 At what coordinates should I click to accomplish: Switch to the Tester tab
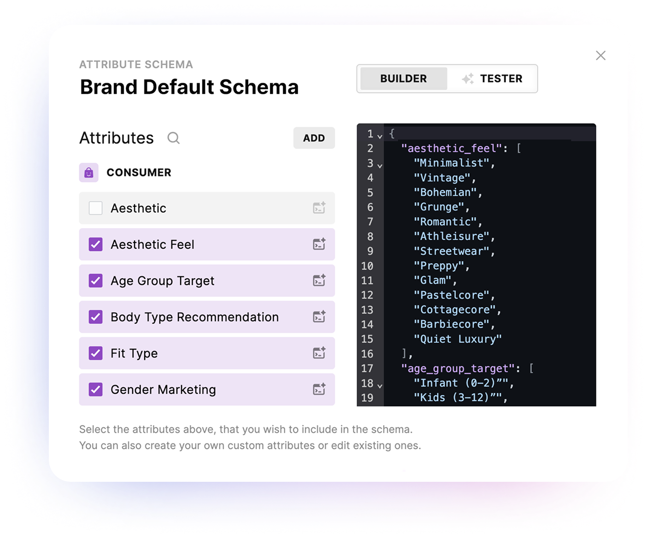[x=492, y=79]
